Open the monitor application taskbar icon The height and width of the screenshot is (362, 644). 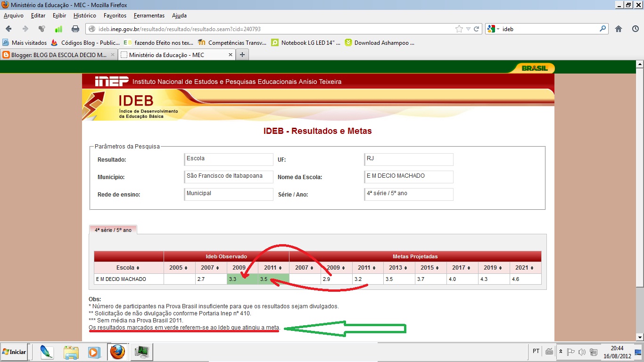coord(141,352)
